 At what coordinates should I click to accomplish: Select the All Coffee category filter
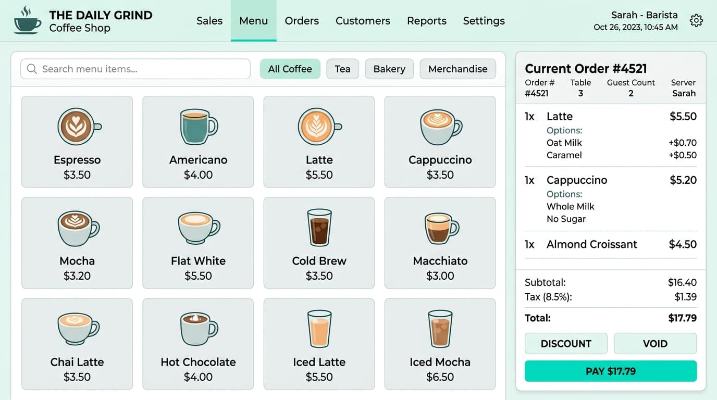pos(290,69)
